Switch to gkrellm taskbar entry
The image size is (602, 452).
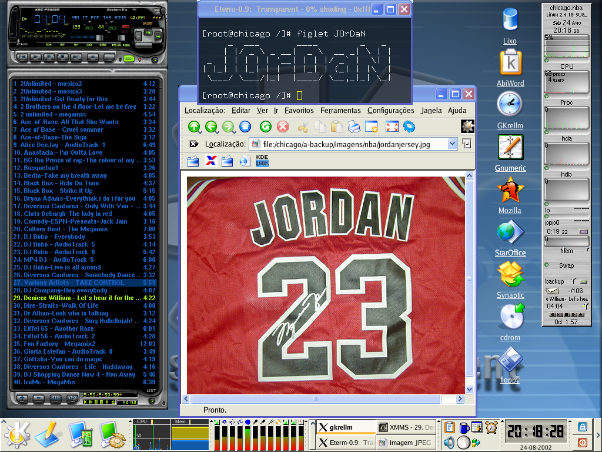[x=346, y=427]
